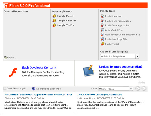Click the (hide) link

coord(142,83)
